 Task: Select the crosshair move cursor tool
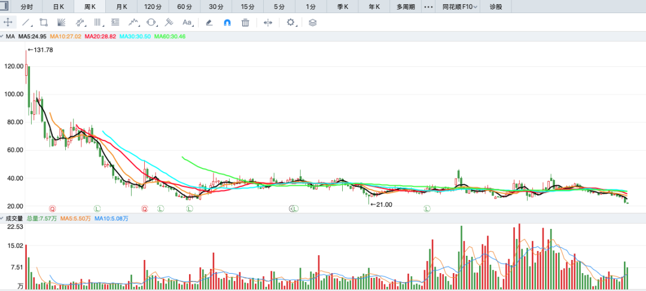[8, 22]
